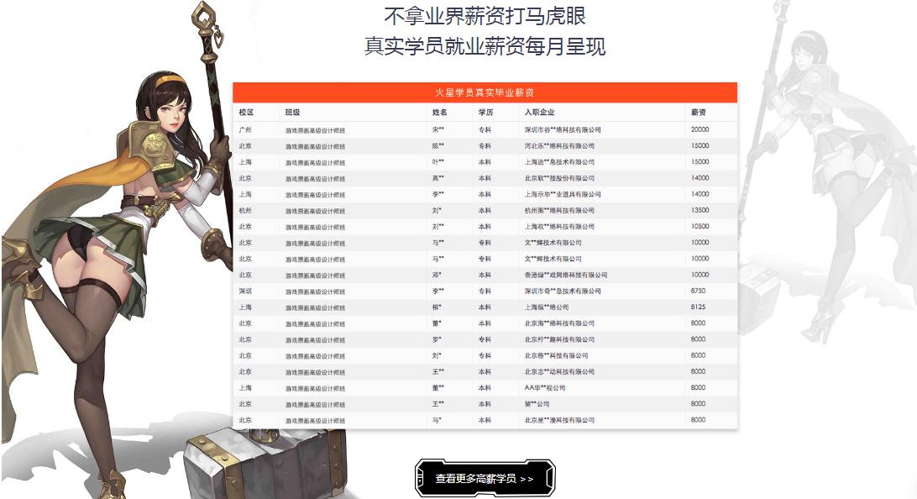This screenshot has height=499, width=917.
Task: Click student name 柳*
Action: click(x=437, y=307)
